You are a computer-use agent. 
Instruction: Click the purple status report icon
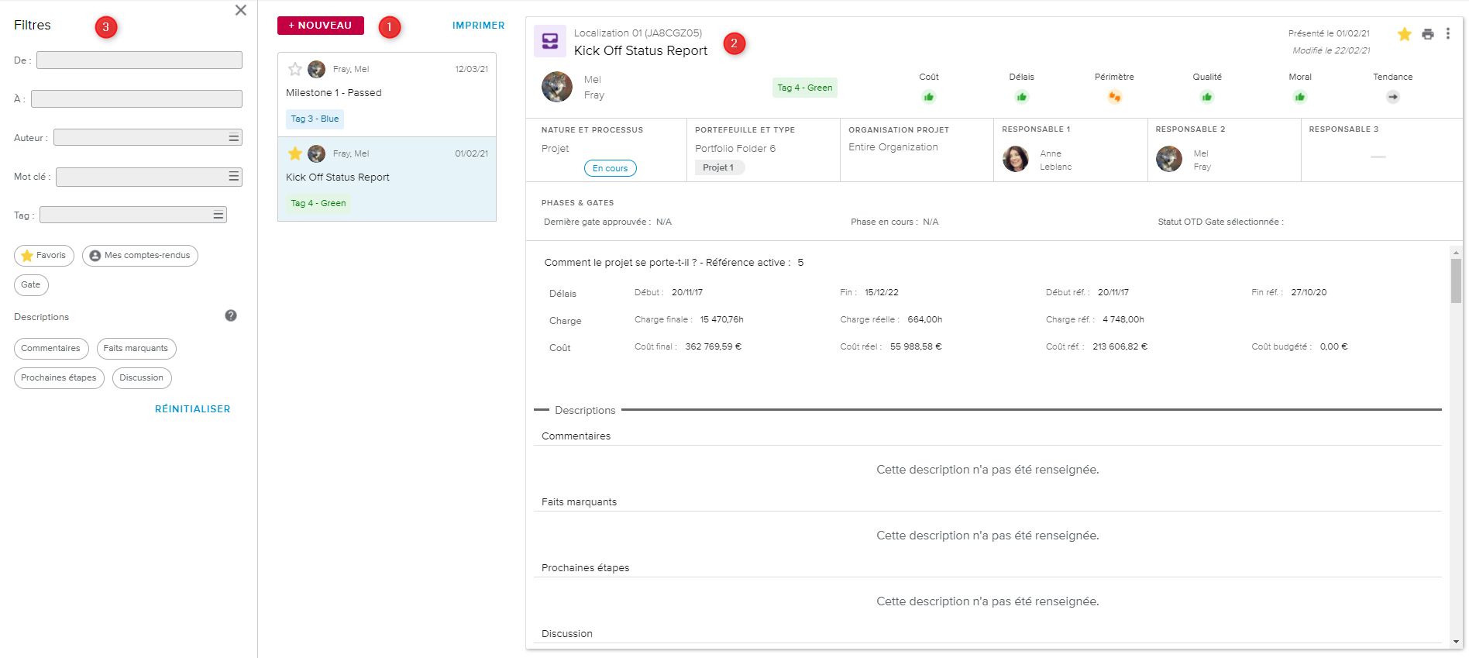coord(550,41)
